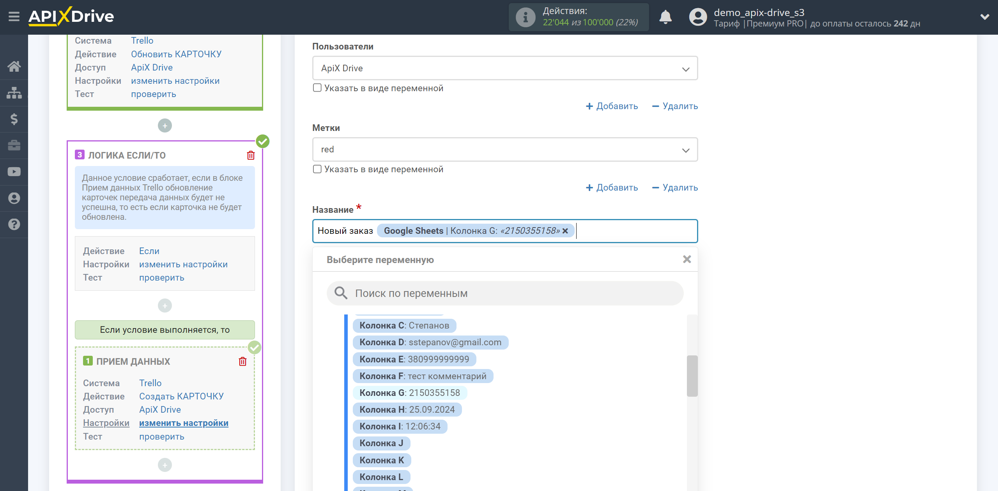The image size is (998, 491).
Task: Add a step below ПРИЕМ ДАННЫХ block
Action: click(x=165, y=465)
